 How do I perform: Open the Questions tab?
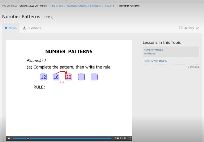[32, 28]
